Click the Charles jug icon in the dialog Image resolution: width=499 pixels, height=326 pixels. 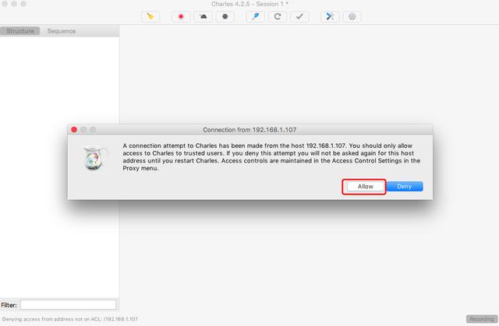(x=95, y=157)
